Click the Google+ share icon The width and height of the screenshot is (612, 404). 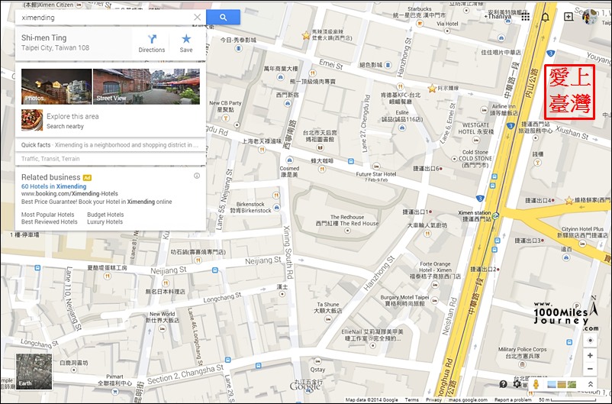569,16
